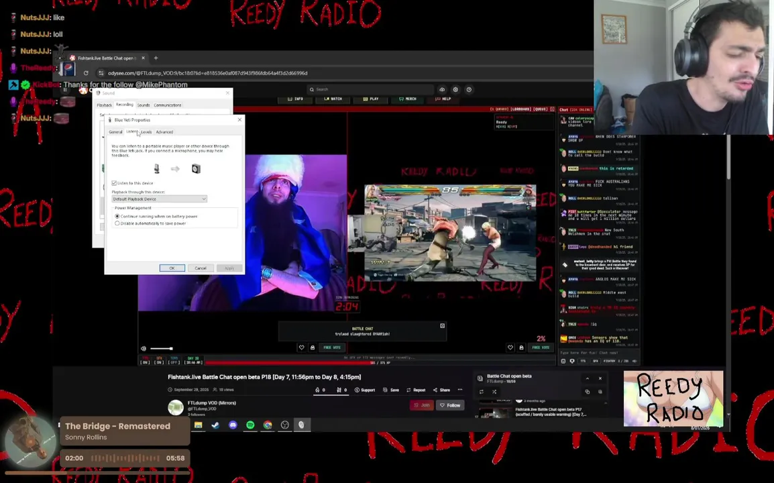The image size is (774, 483).
Task: Save the video with Save button
Action: 391,390
